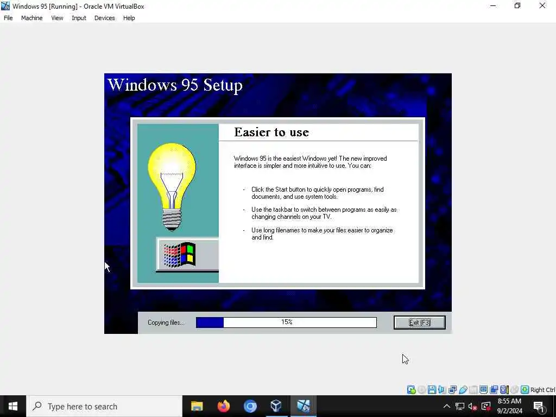This screenshot has width=556, height=417.
Task: Click the display monitor indicator icon
Action: [x=483, y=390]
